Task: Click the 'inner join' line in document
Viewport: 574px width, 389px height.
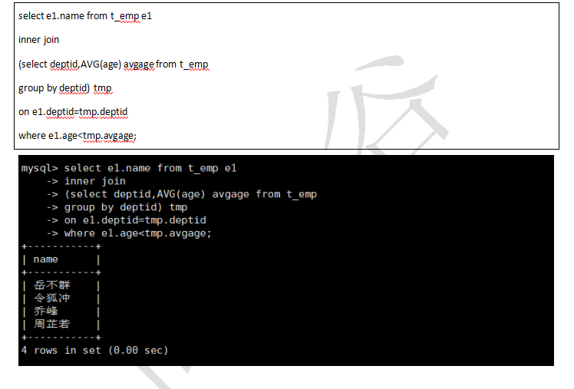Action: [x=39, y=40]
